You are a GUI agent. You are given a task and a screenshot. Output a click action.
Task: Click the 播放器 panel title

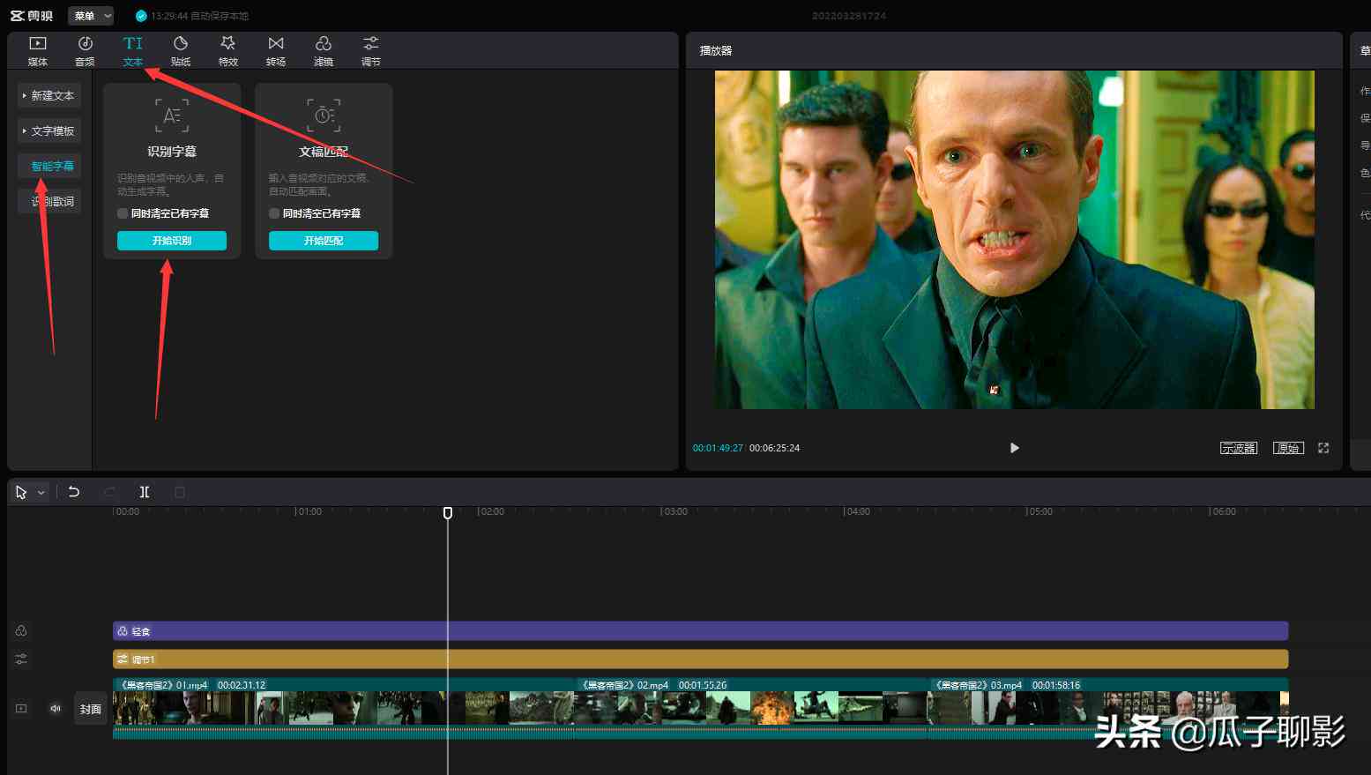(716, 51)
